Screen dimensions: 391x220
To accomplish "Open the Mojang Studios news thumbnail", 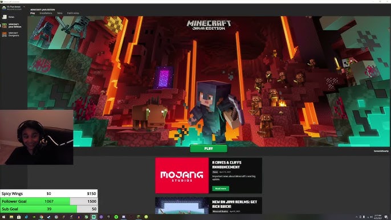I will coord(182,176).
